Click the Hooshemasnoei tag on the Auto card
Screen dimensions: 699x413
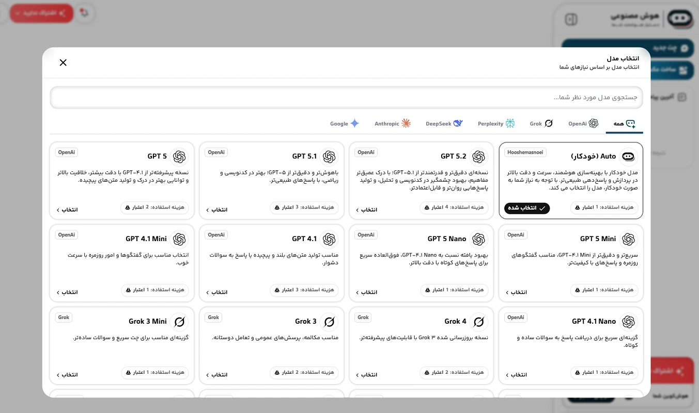[x=525, y=153]
